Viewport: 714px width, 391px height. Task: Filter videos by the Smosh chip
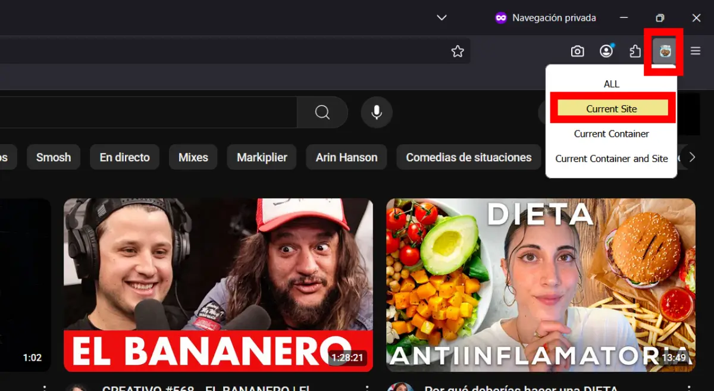54,158
